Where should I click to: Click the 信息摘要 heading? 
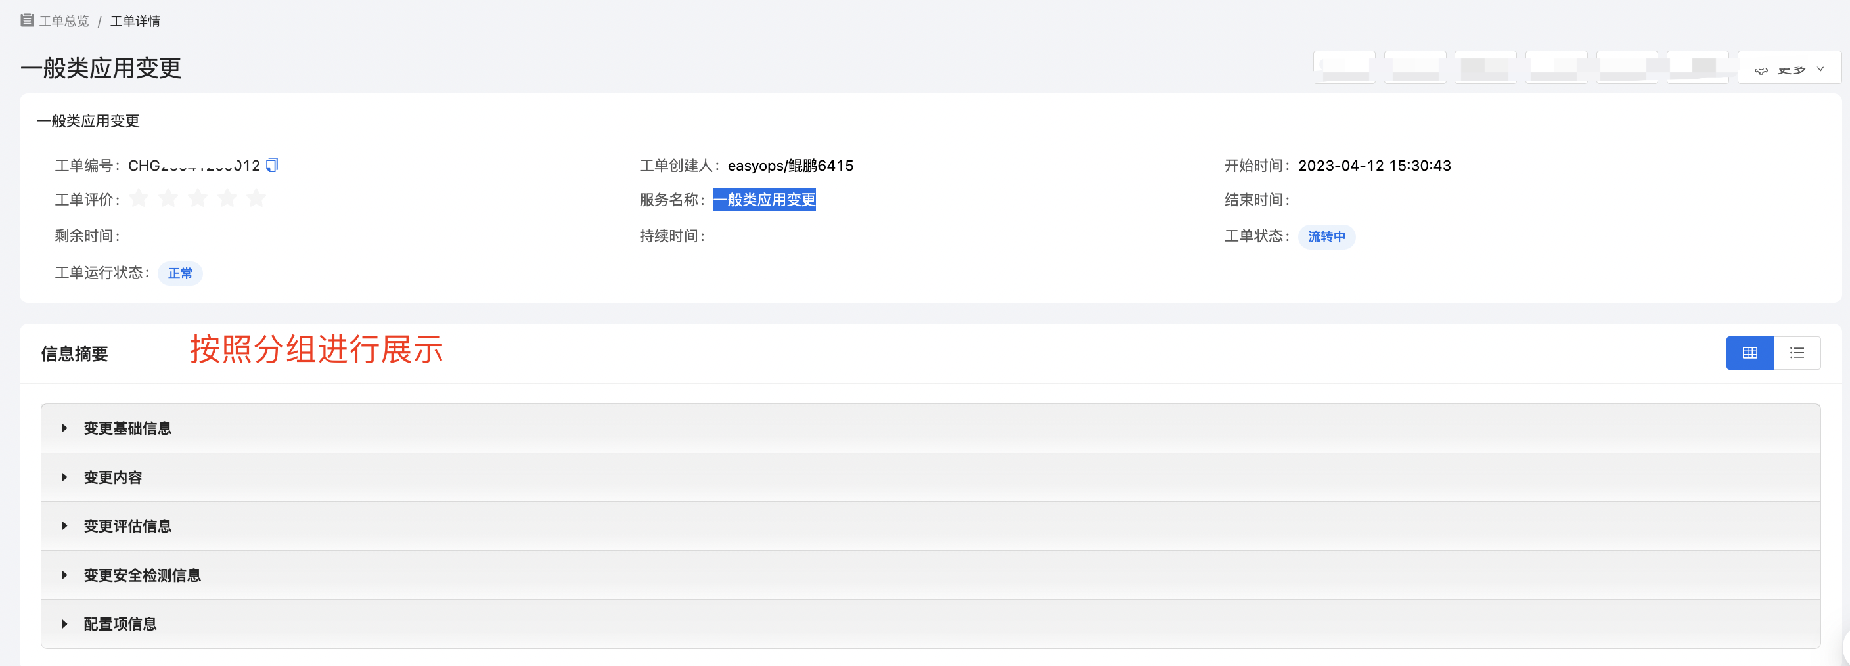pyautogui.click(x=75, y=354)
